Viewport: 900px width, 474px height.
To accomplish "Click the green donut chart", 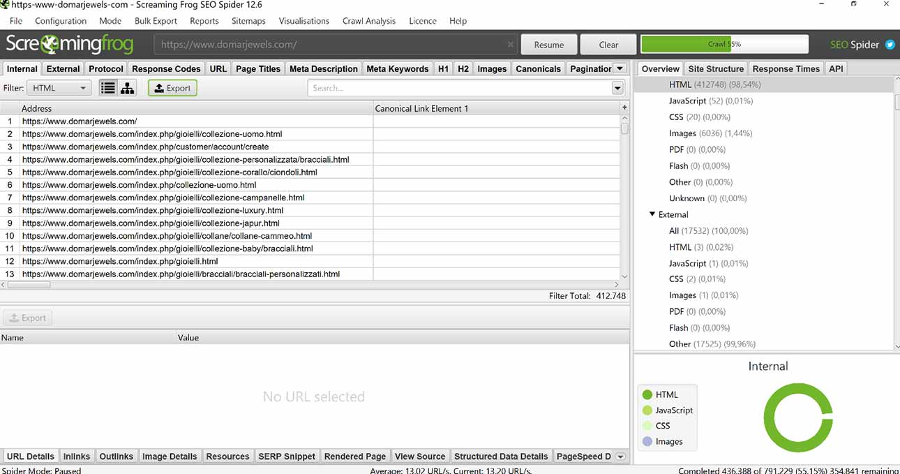I will [798, 417].
